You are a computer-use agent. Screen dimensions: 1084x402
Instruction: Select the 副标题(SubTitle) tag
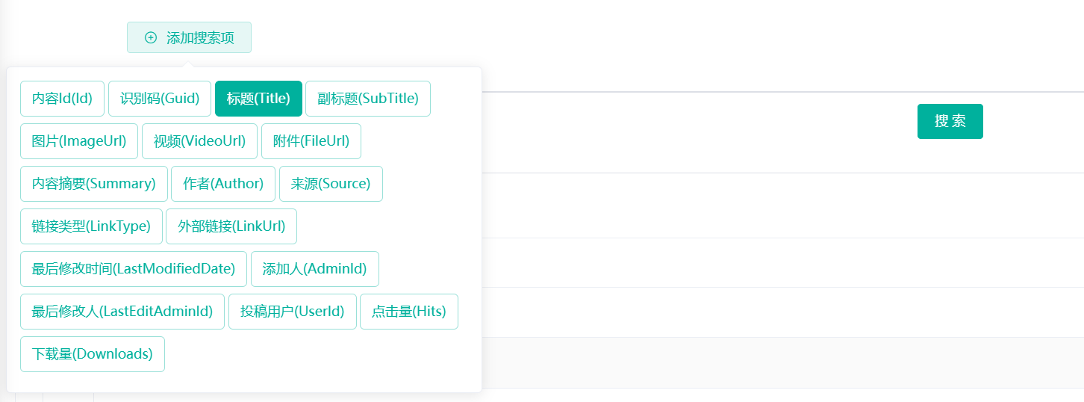click(x=368, y=99)
